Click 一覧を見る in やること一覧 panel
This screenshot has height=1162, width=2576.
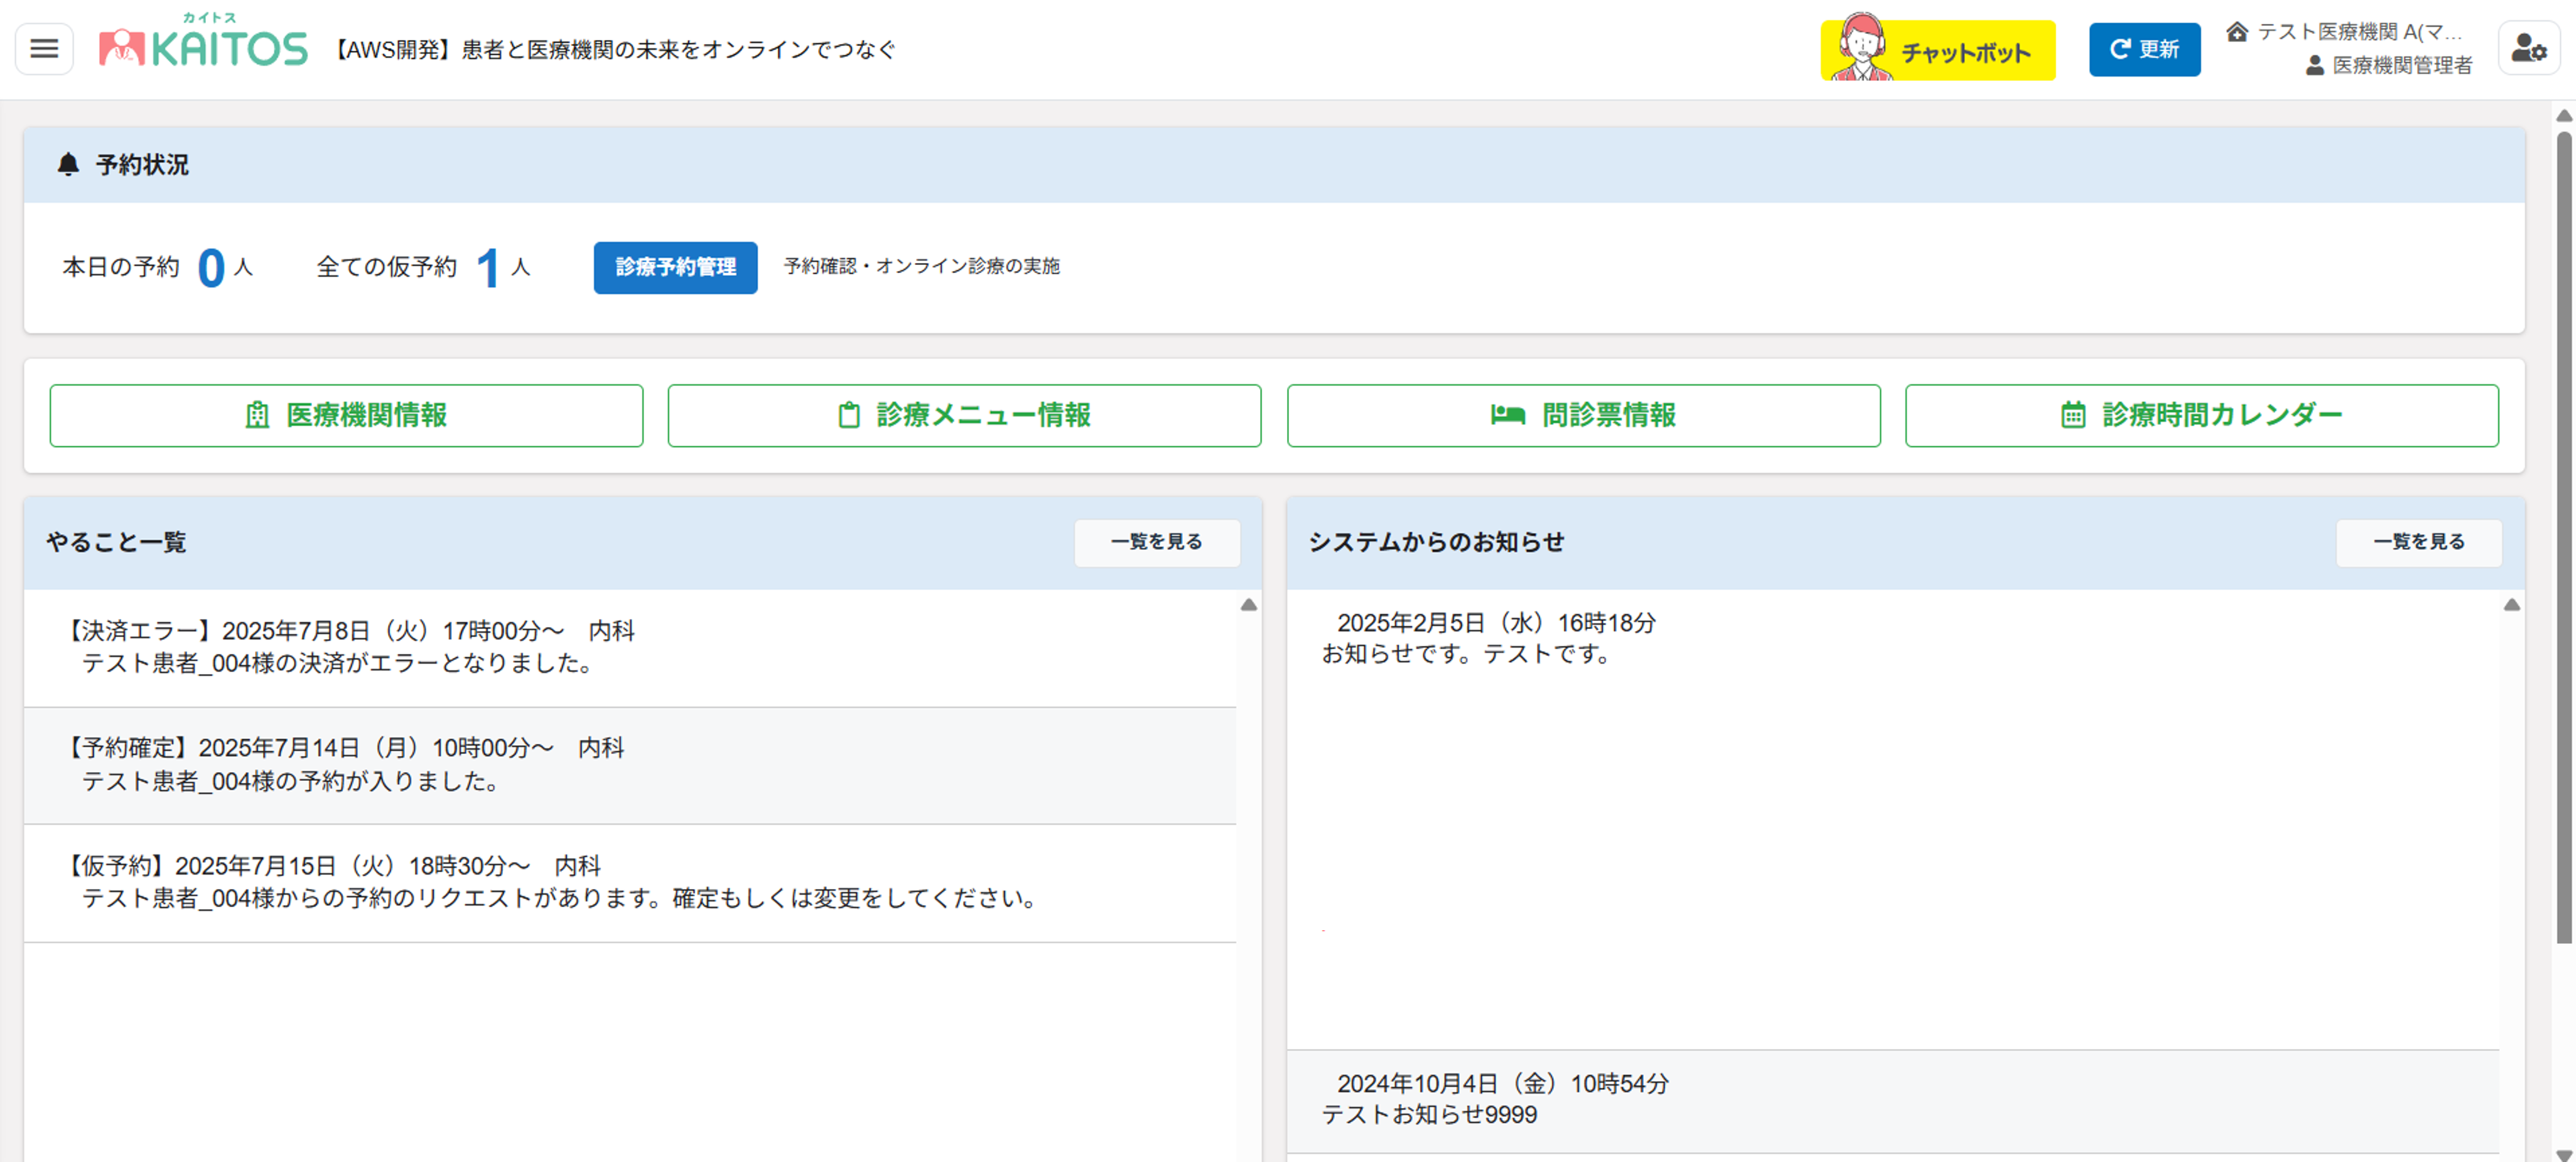(1157, 542)
